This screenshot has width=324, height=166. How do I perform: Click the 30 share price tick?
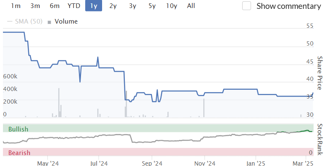click(x=310, y=115)
